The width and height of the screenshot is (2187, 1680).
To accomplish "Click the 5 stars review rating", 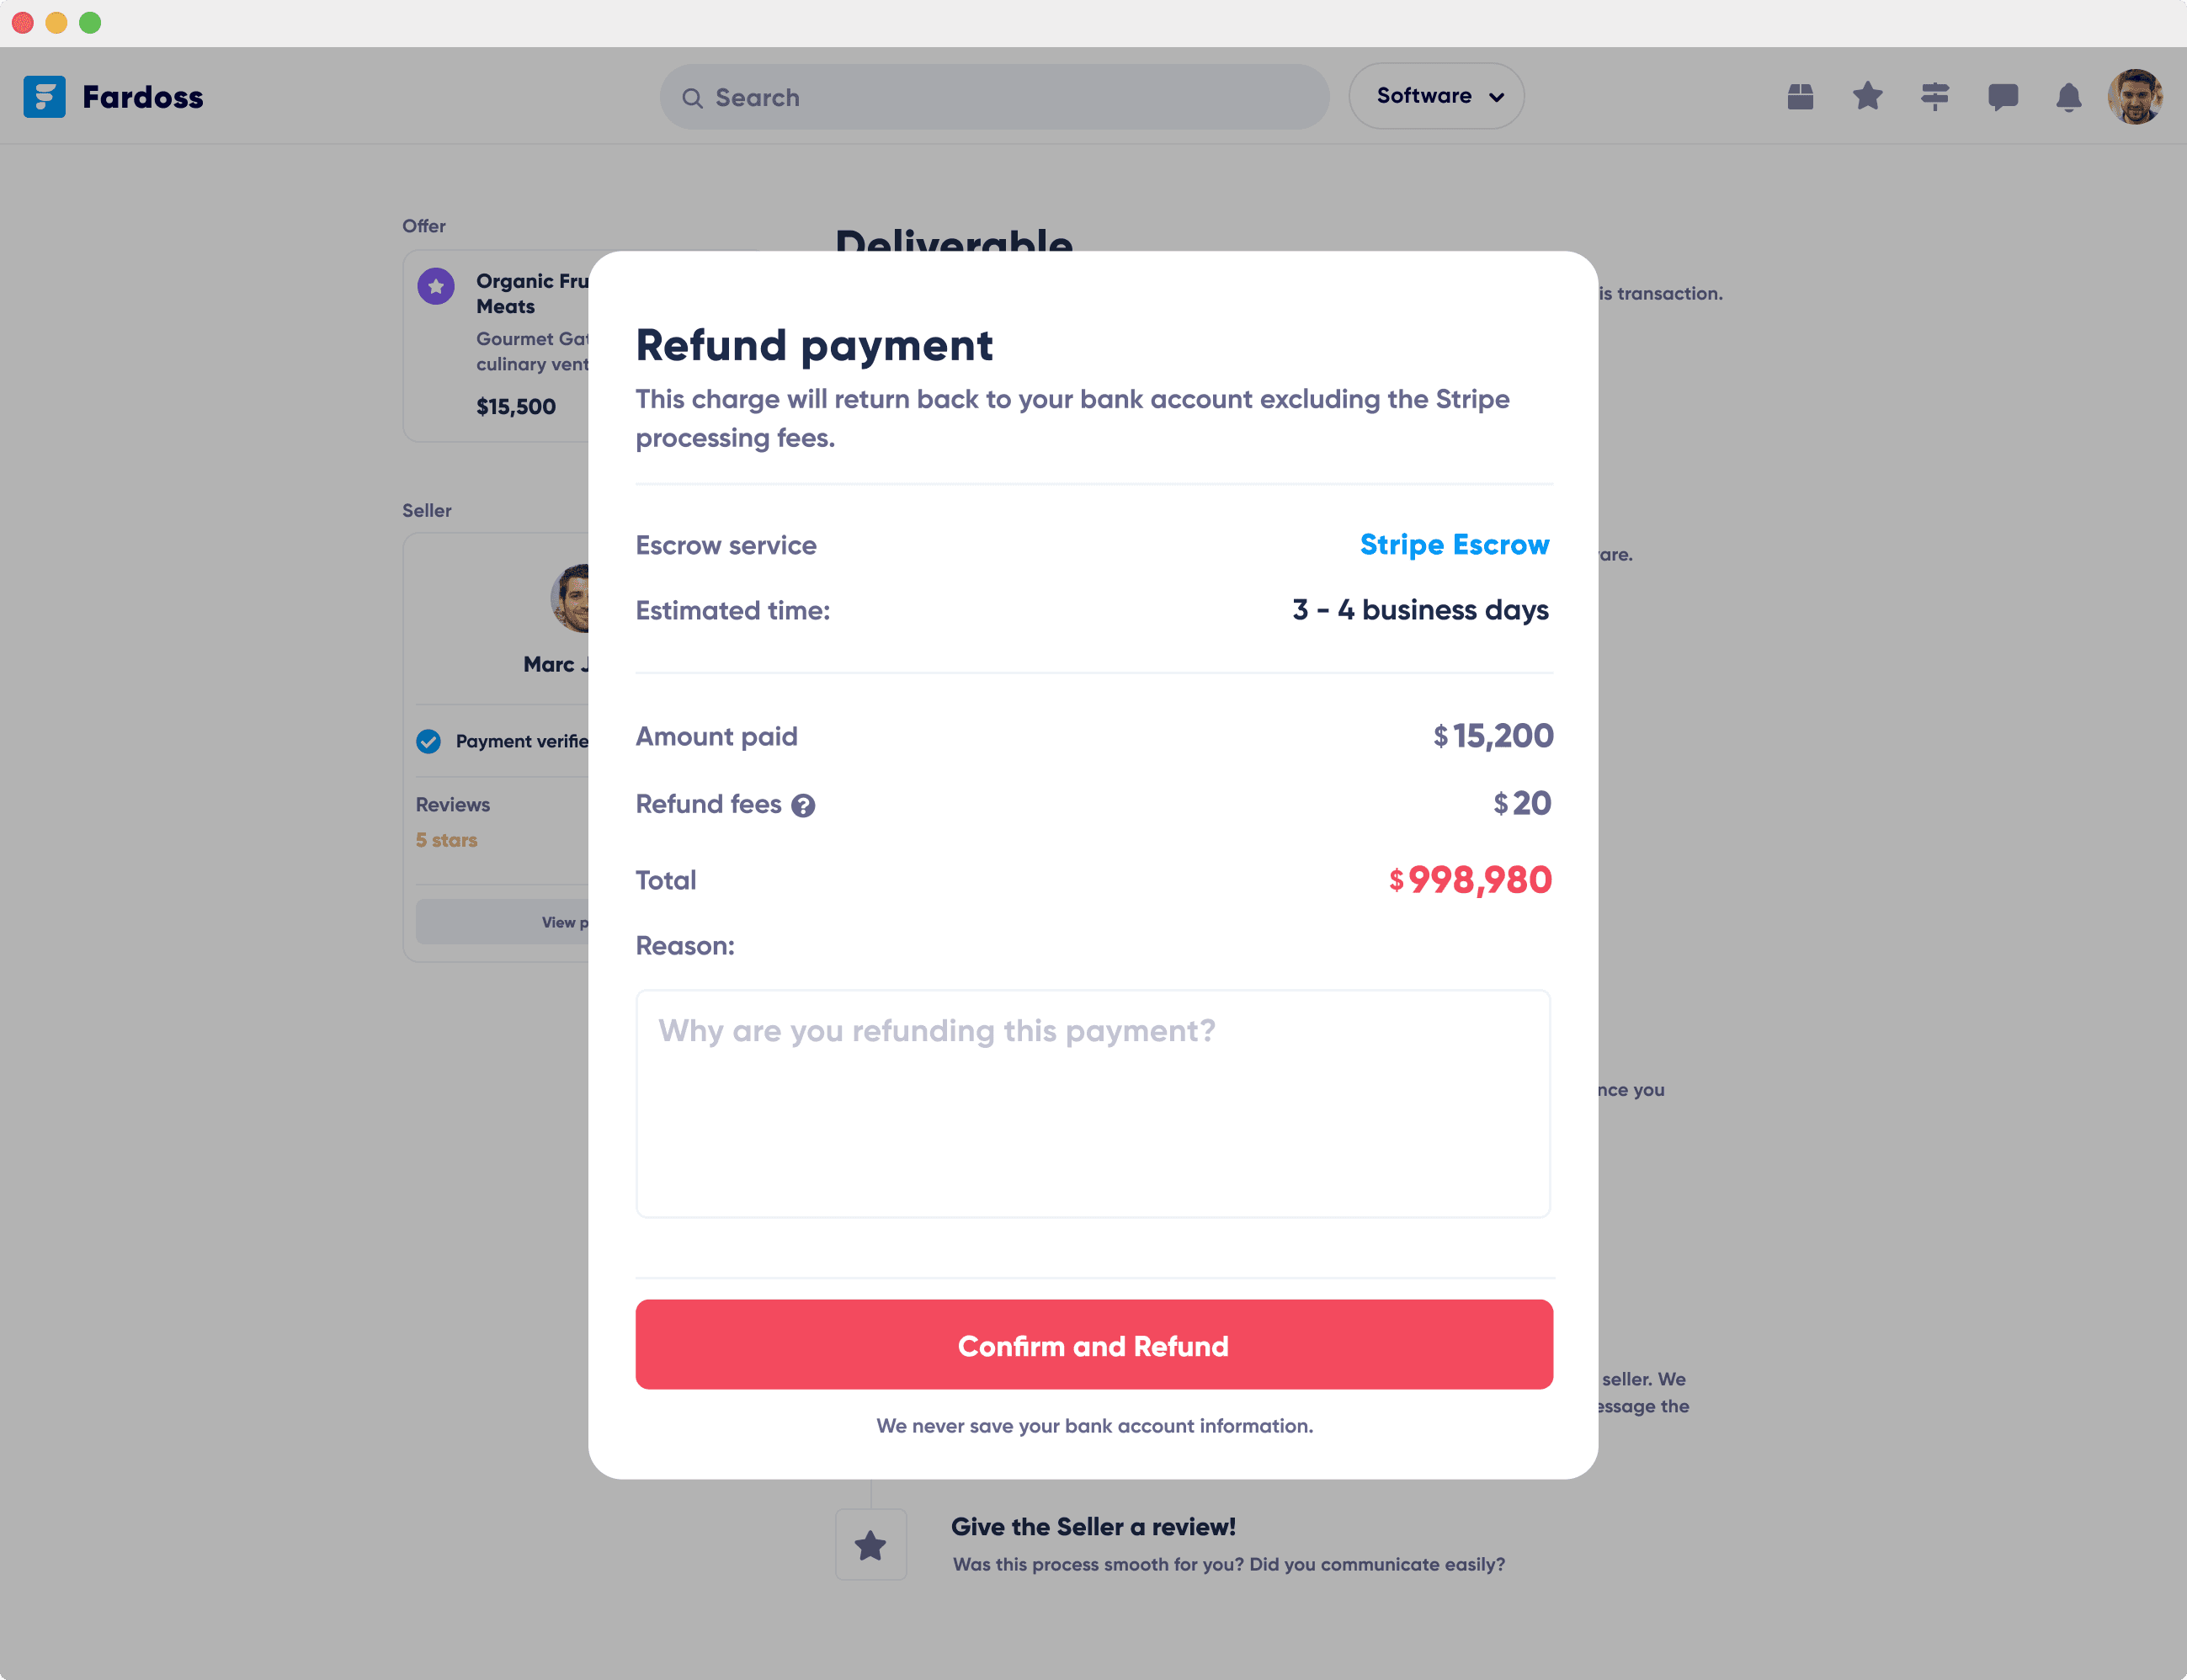I will [446, 840].
